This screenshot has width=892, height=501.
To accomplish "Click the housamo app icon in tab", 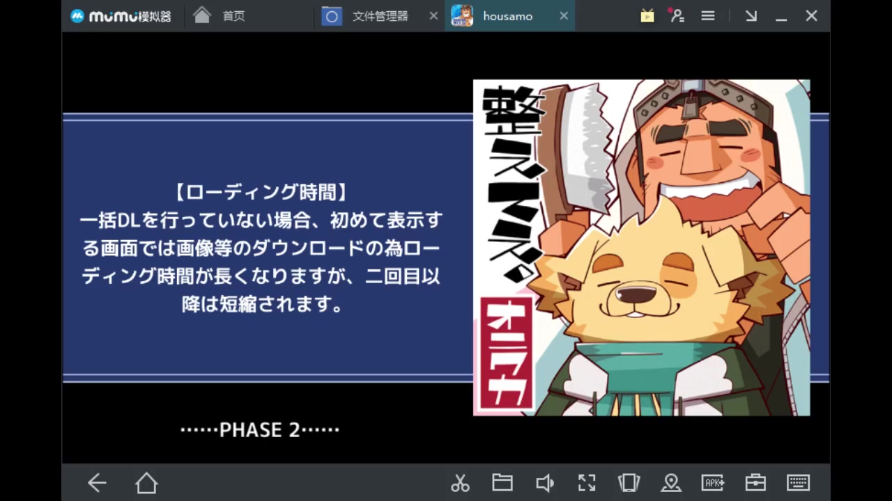I will tap(462, 15).
